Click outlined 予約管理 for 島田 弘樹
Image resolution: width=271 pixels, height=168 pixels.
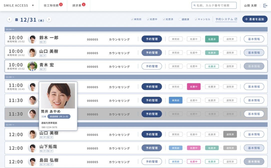click(x=152, y=161)
